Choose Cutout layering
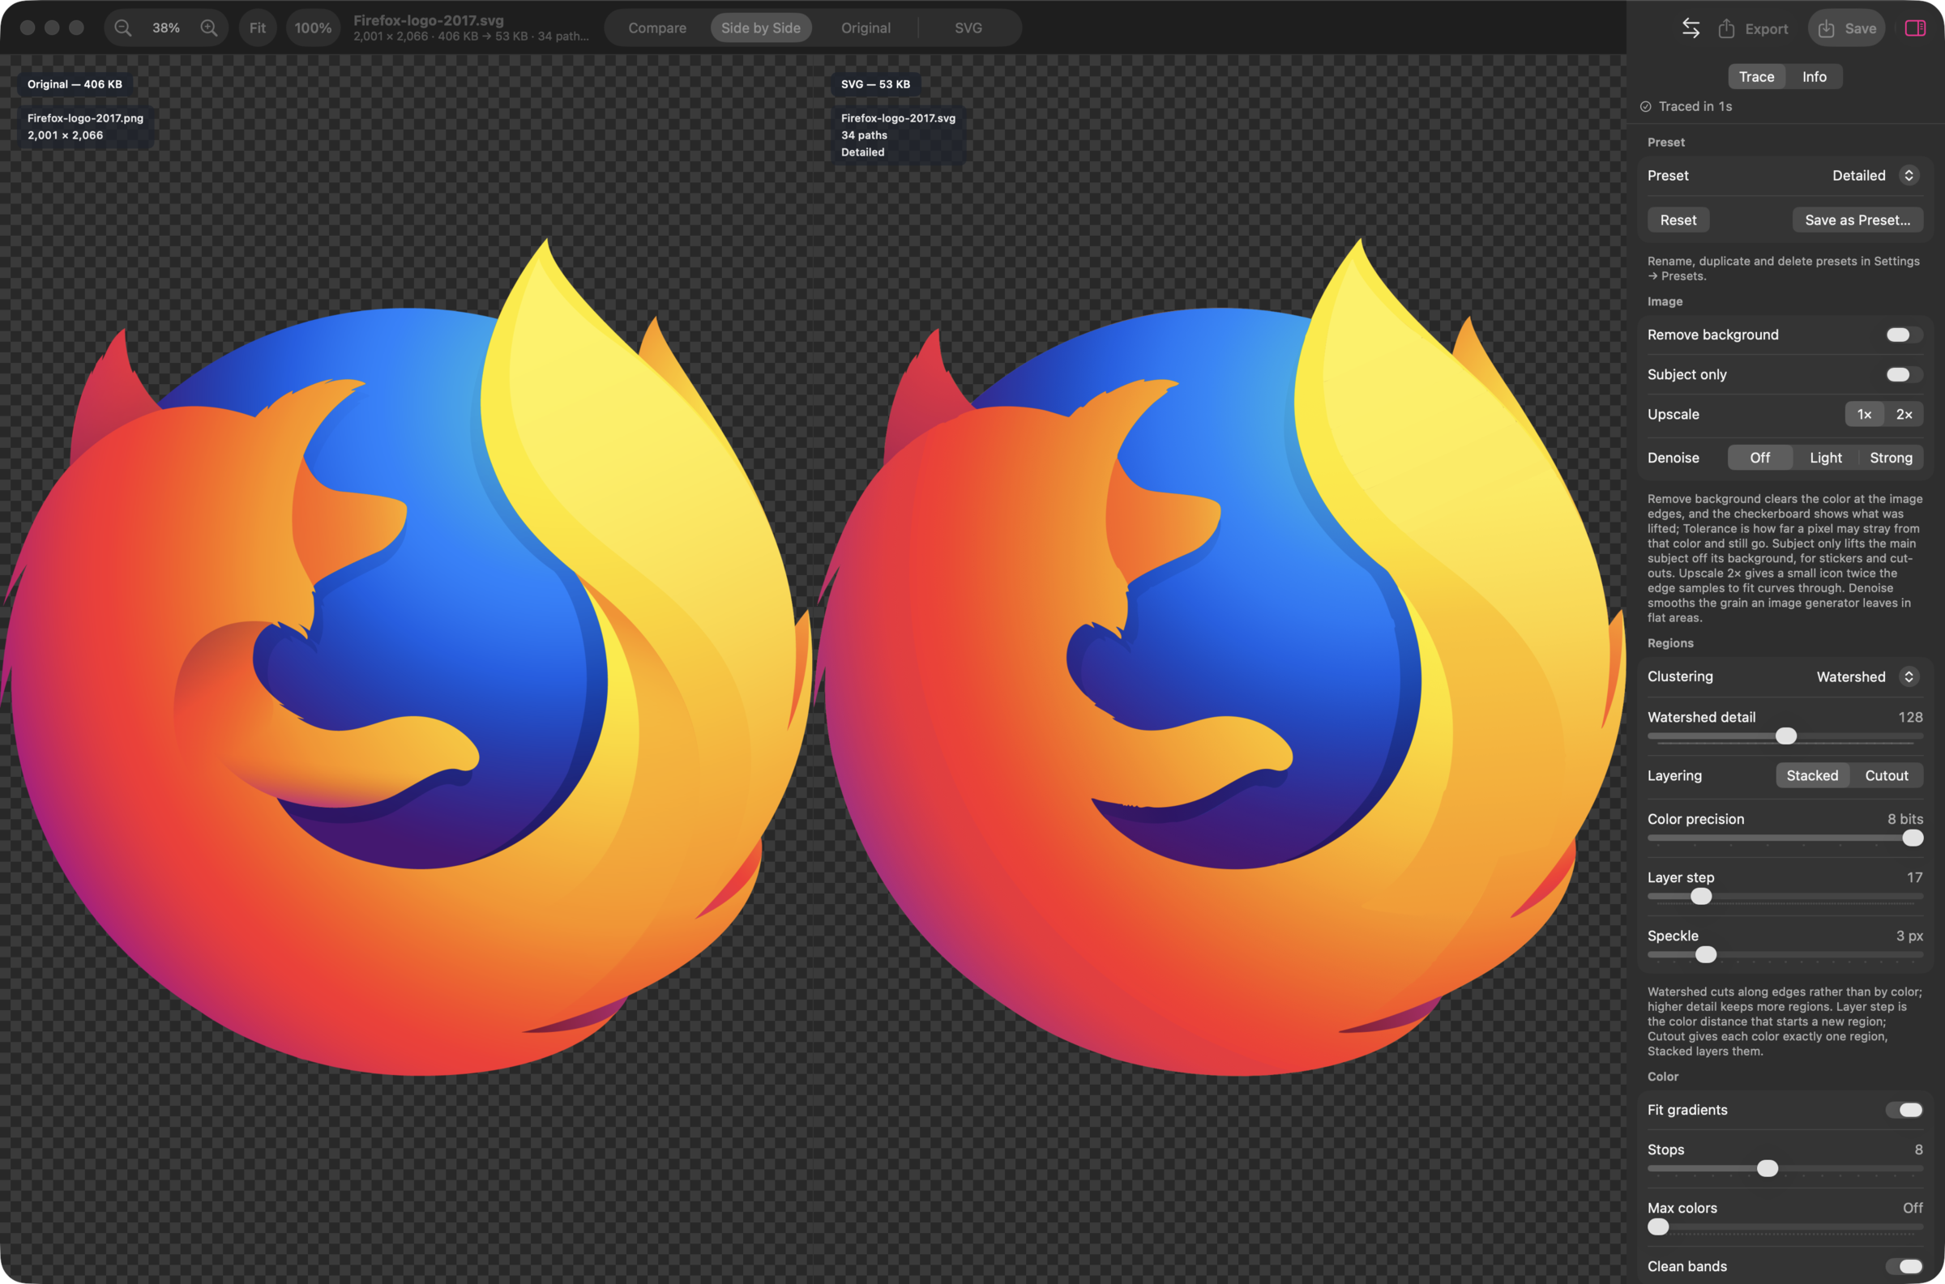This screenshot has height=1284, width=1945. (1886, 775)
